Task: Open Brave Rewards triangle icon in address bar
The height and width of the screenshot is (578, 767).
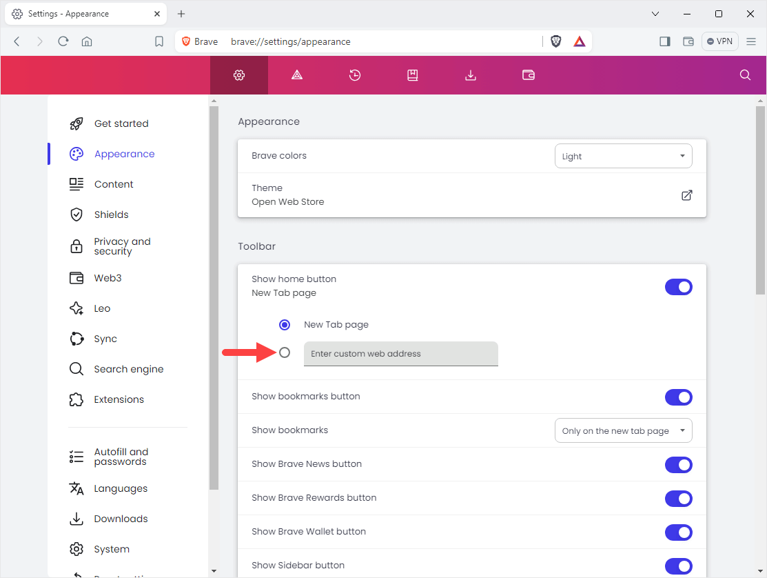Action: 579,41
